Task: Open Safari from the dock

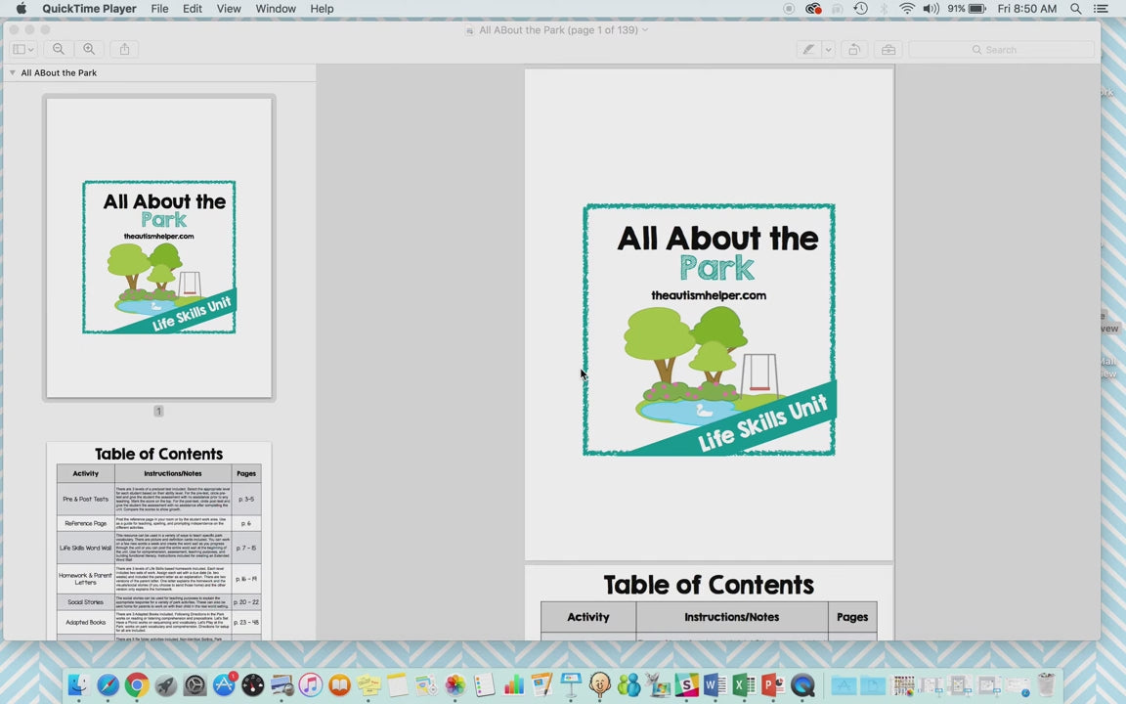Action: click(x=108, y=685)
